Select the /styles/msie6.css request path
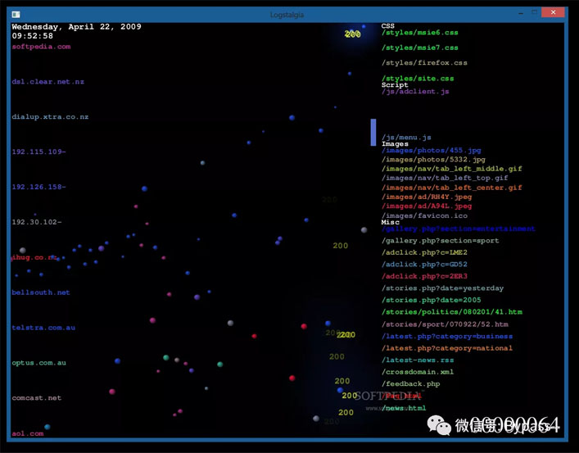Screen dimensions: 579x453 pos(419,33)
